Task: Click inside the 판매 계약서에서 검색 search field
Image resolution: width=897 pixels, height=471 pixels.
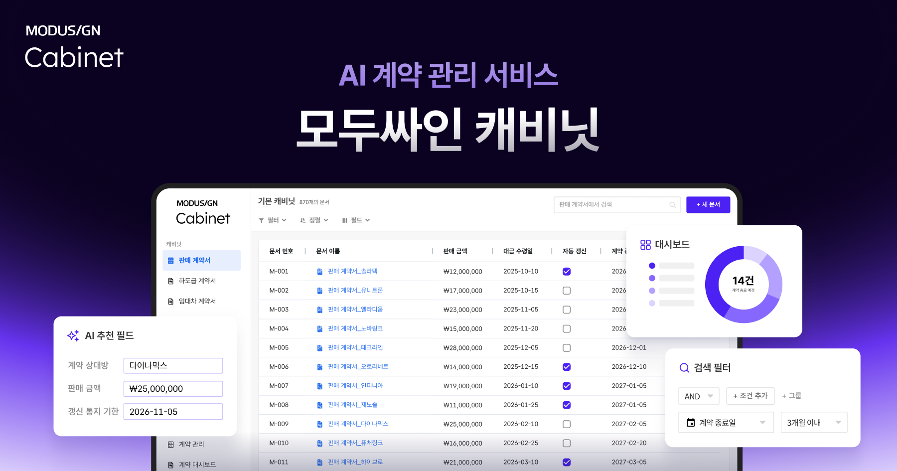Action: [613, 204]
